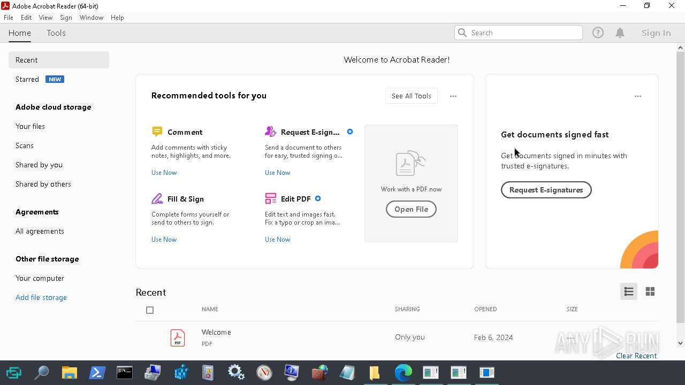Image resolution: width=685 pixels, height=385 pixels.
Task: Open the Help question mark icon
Action: (x=598, y=33)
